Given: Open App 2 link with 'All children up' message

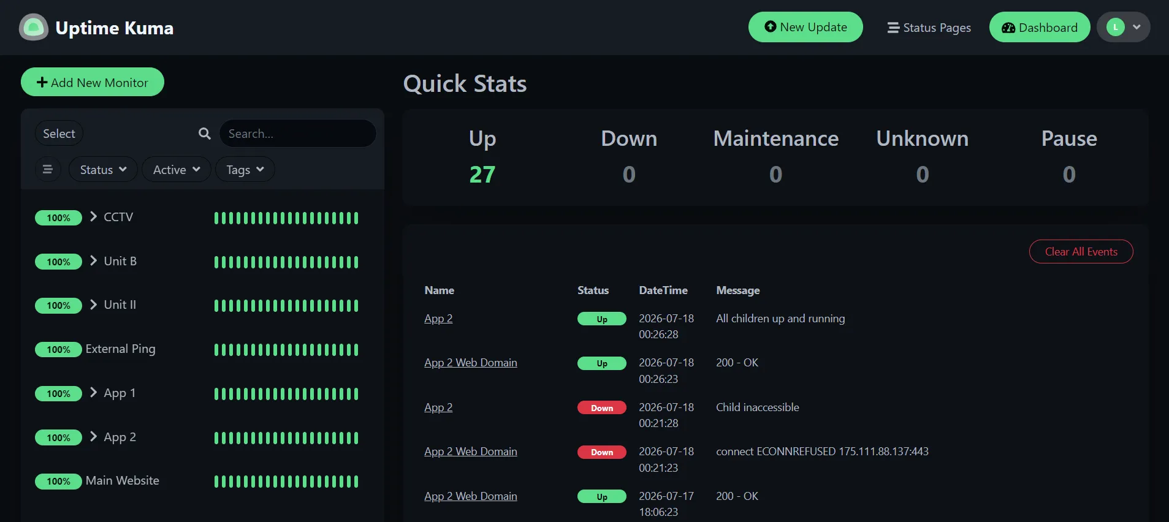Looking at the screenshot, I should pos(438,319).
